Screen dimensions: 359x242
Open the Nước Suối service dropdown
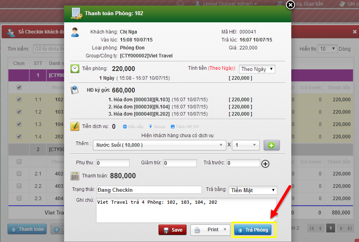[x=159, y=145]
